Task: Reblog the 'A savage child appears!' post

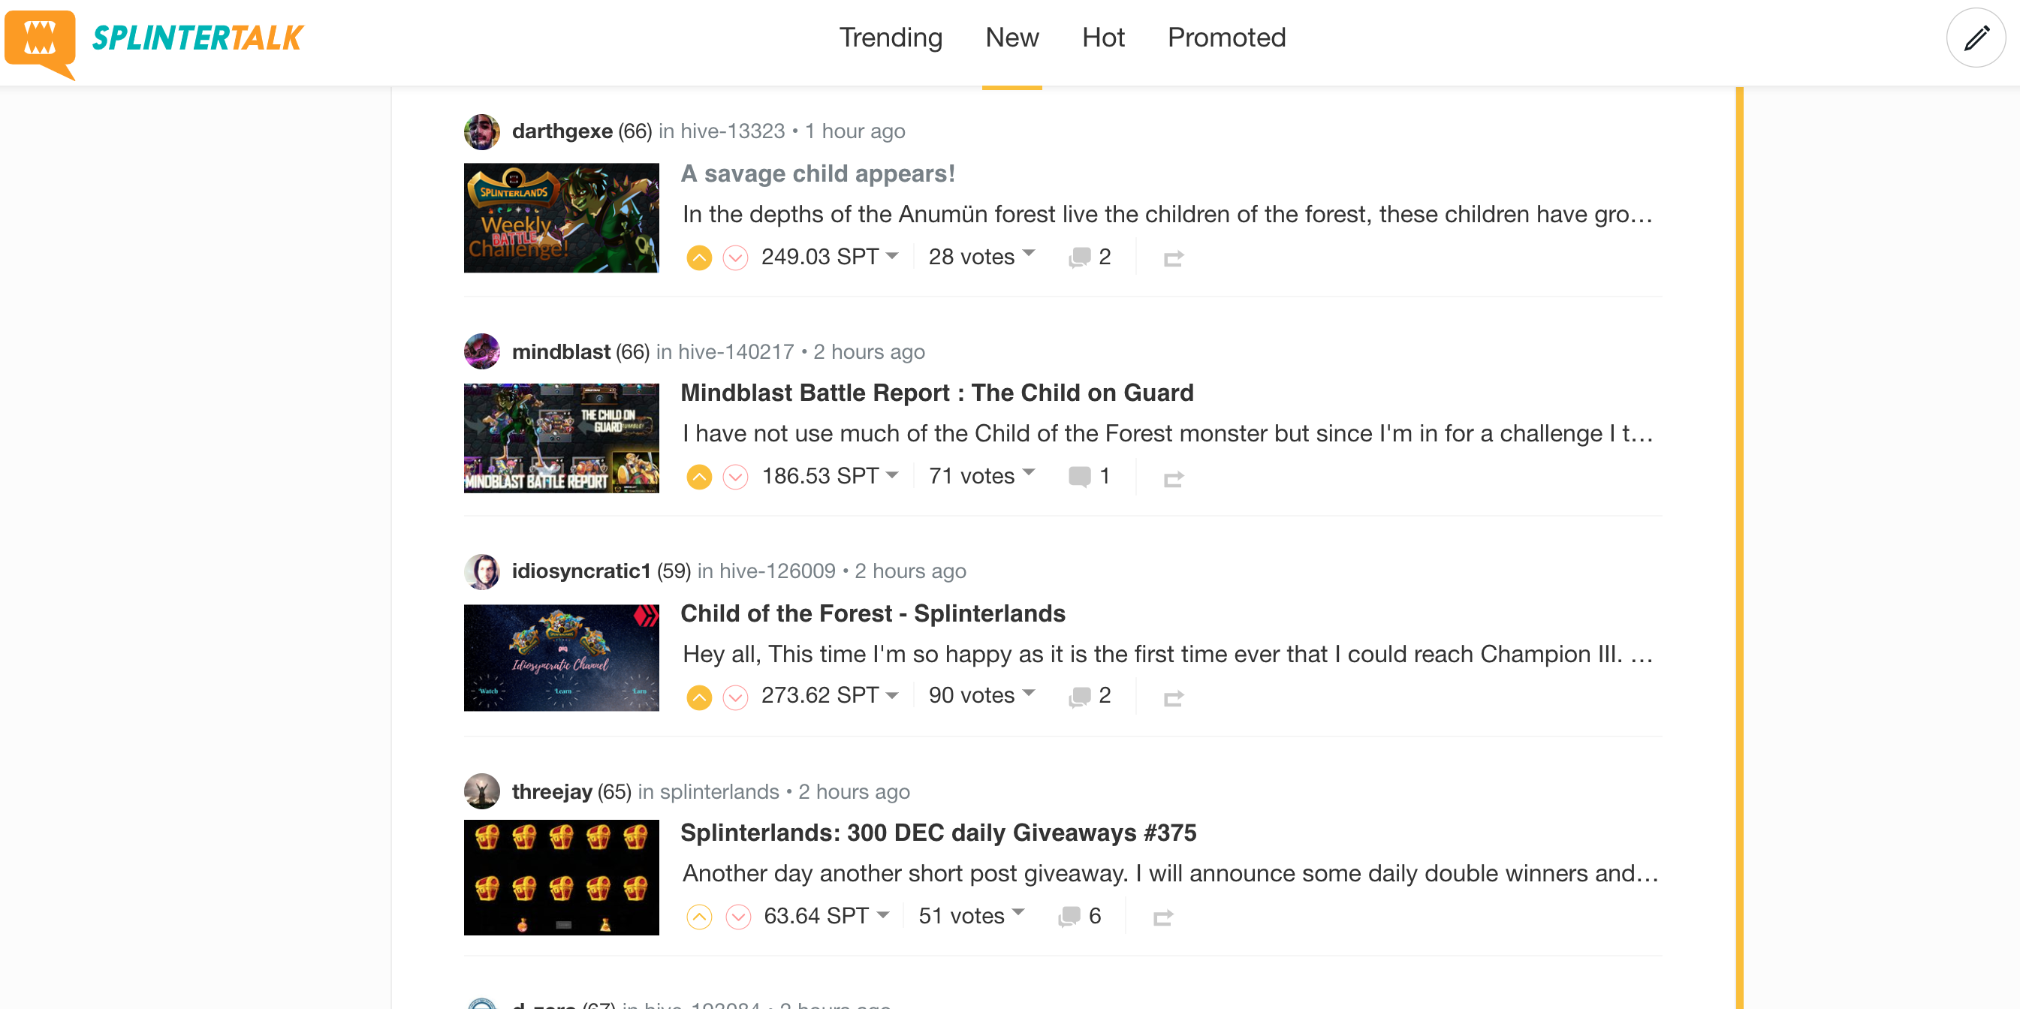Action: coord(1173,259)
